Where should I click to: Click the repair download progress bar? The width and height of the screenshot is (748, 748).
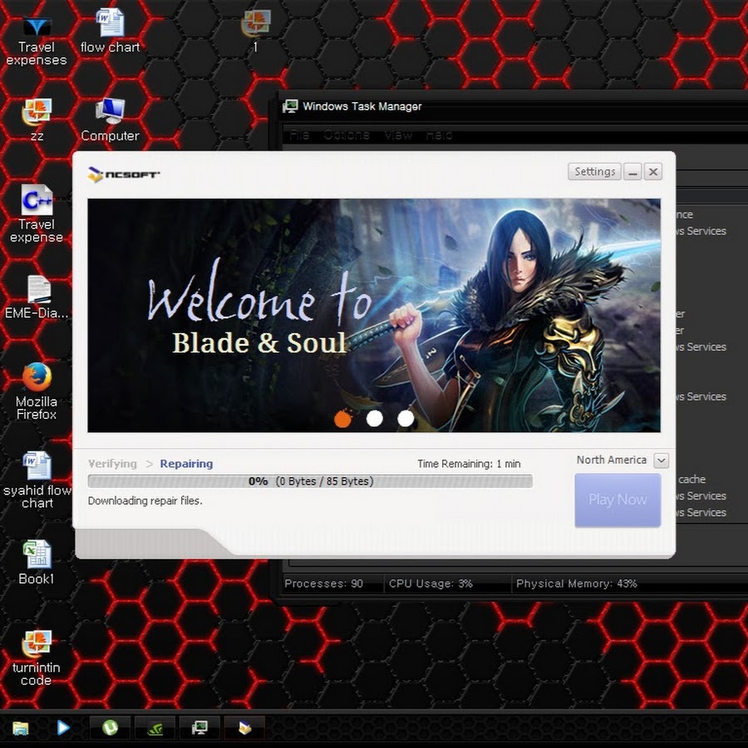coord(310,481)
